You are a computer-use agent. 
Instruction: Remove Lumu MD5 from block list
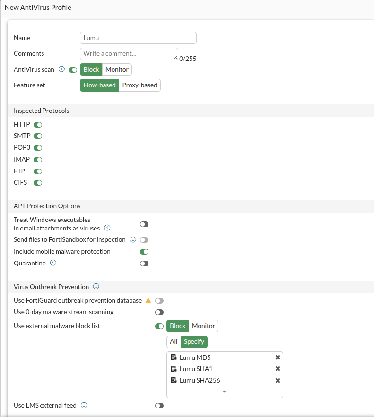(x=278, y=357)
